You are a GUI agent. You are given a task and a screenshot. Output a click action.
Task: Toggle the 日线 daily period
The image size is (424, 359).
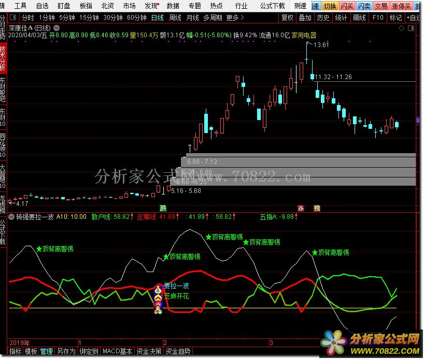point(157,18)
